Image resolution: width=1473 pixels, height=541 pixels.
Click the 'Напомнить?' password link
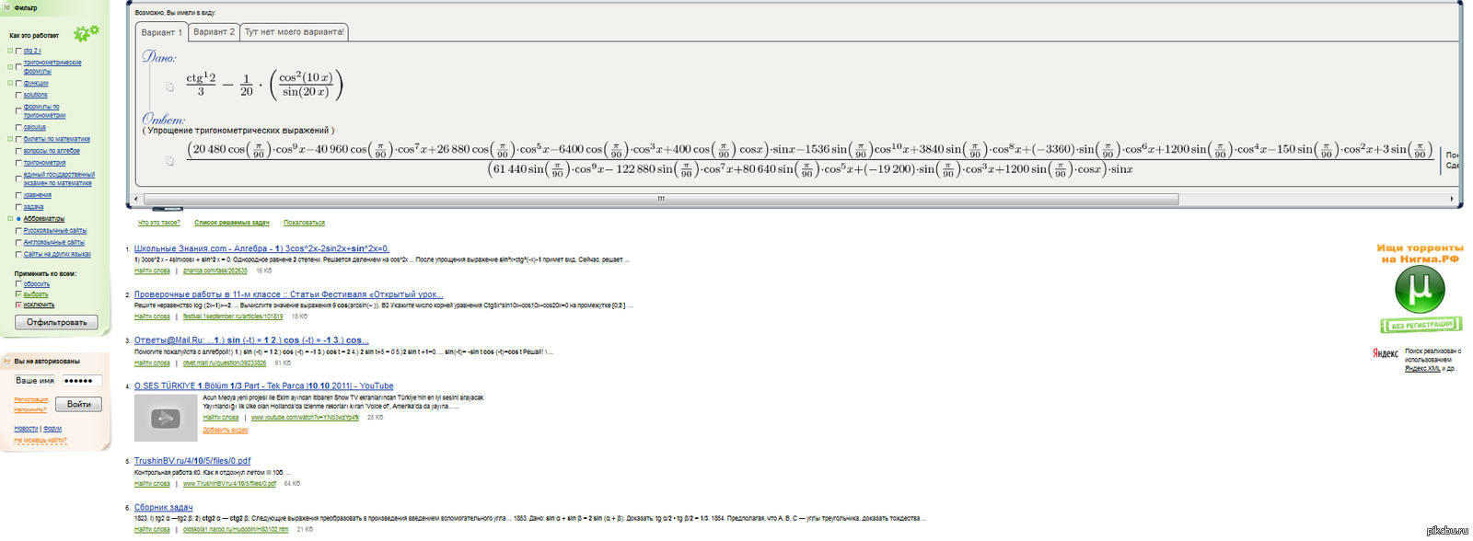click(30, 409)
